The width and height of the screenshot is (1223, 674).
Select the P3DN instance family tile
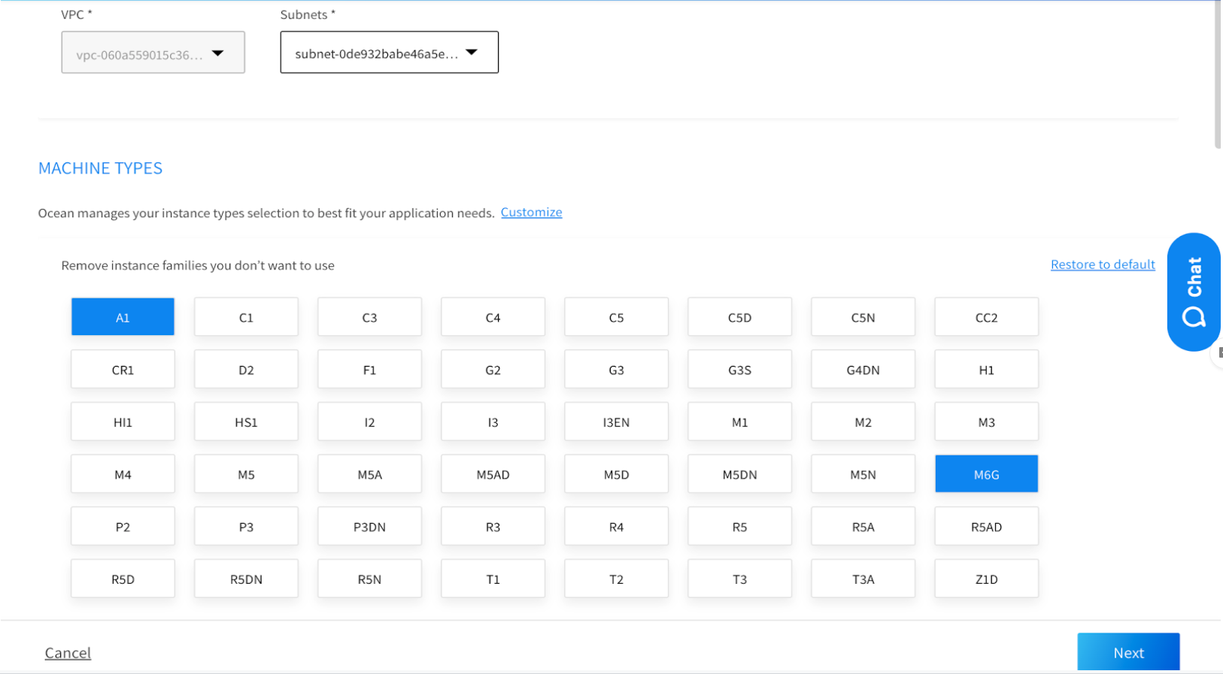[369, 527]
